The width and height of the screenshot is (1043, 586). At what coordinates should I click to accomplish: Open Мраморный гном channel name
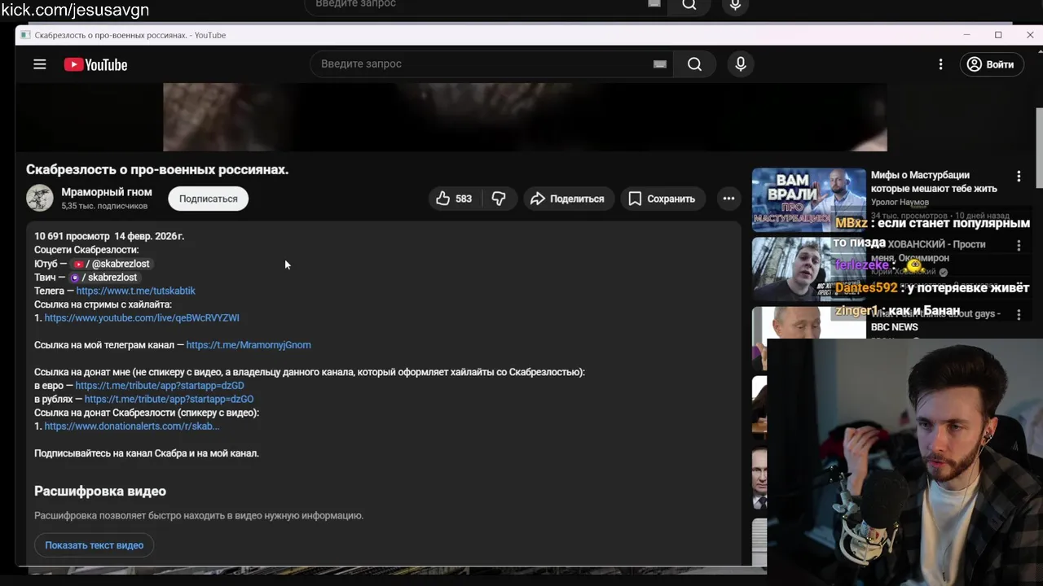107,192
